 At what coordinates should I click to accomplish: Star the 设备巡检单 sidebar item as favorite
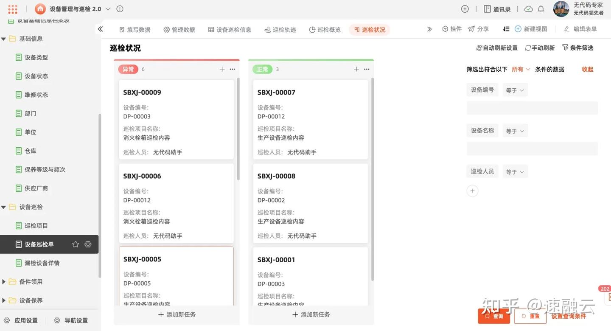75,244
